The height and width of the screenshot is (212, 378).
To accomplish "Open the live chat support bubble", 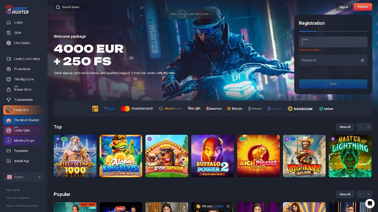I will tap(370, 203).
